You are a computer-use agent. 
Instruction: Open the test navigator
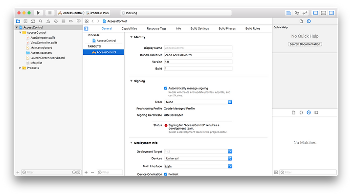pos(56,21)
